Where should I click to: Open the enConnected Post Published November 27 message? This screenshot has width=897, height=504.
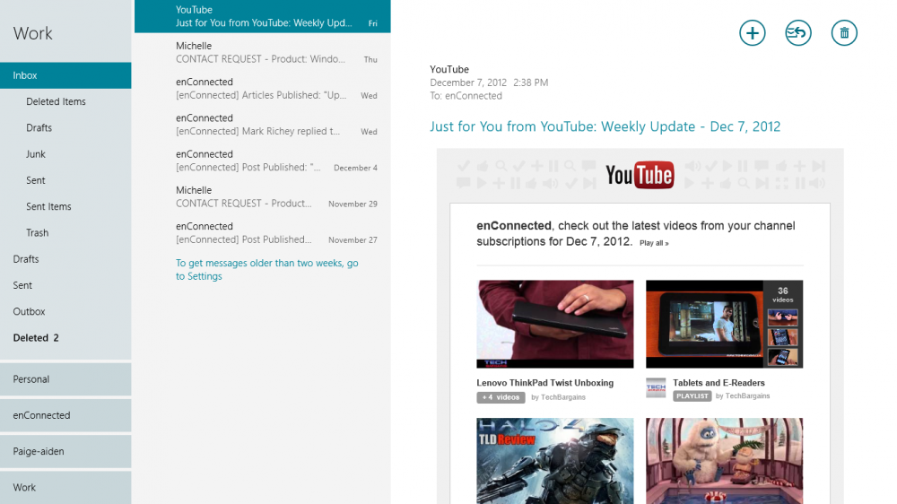tap(263, 232)
